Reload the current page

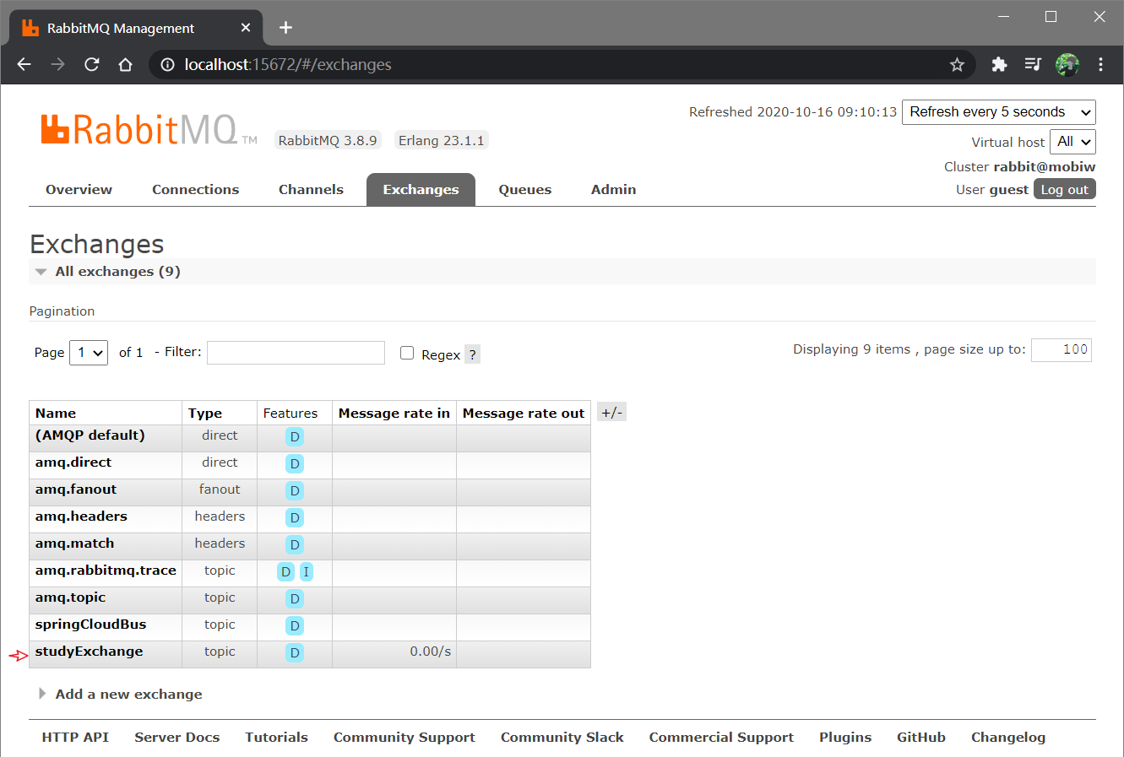pyautogui.click(x=92, y=65)
